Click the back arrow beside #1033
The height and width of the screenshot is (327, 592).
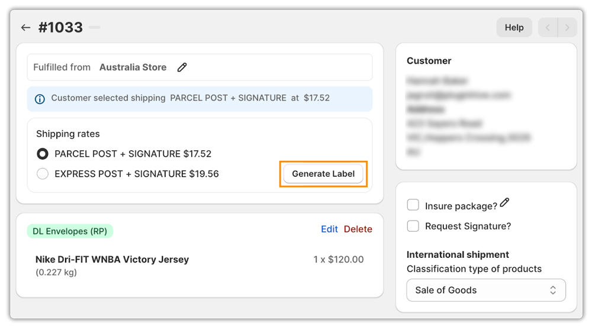(x=25, y=28)
